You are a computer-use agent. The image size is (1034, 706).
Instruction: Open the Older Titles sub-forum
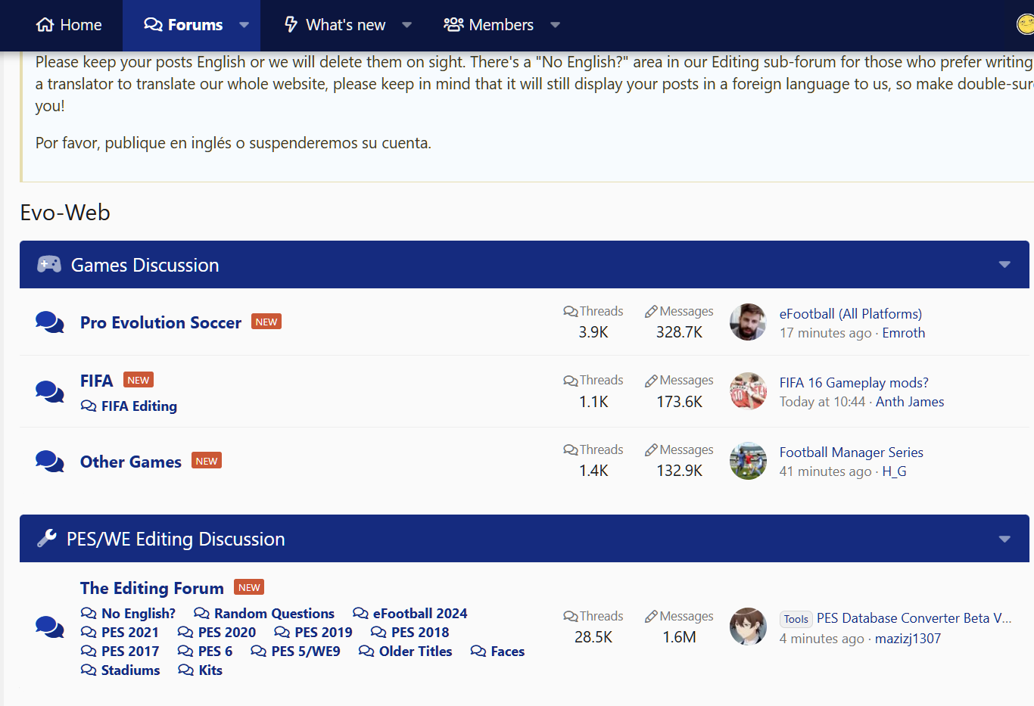(x=416, y=652)
